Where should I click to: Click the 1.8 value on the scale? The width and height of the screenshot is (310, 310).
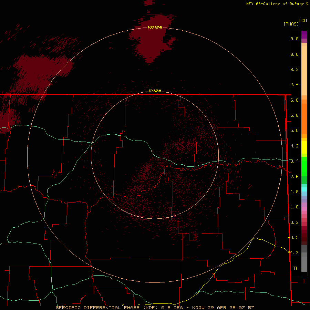294,192
